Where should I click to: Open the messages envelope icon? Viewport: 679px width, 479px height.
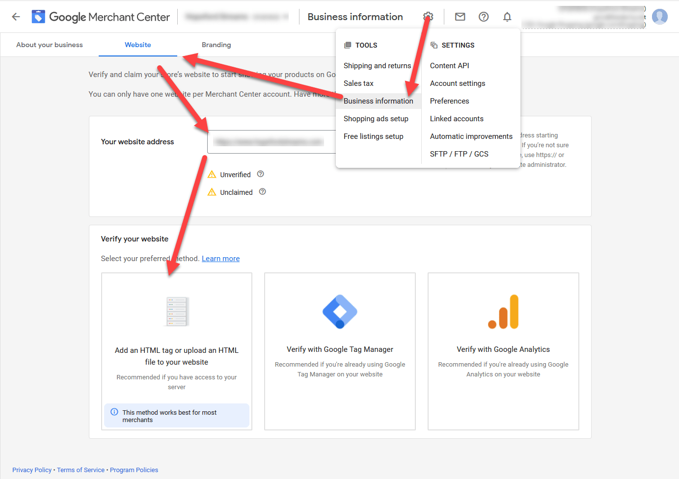pos(460,16)
